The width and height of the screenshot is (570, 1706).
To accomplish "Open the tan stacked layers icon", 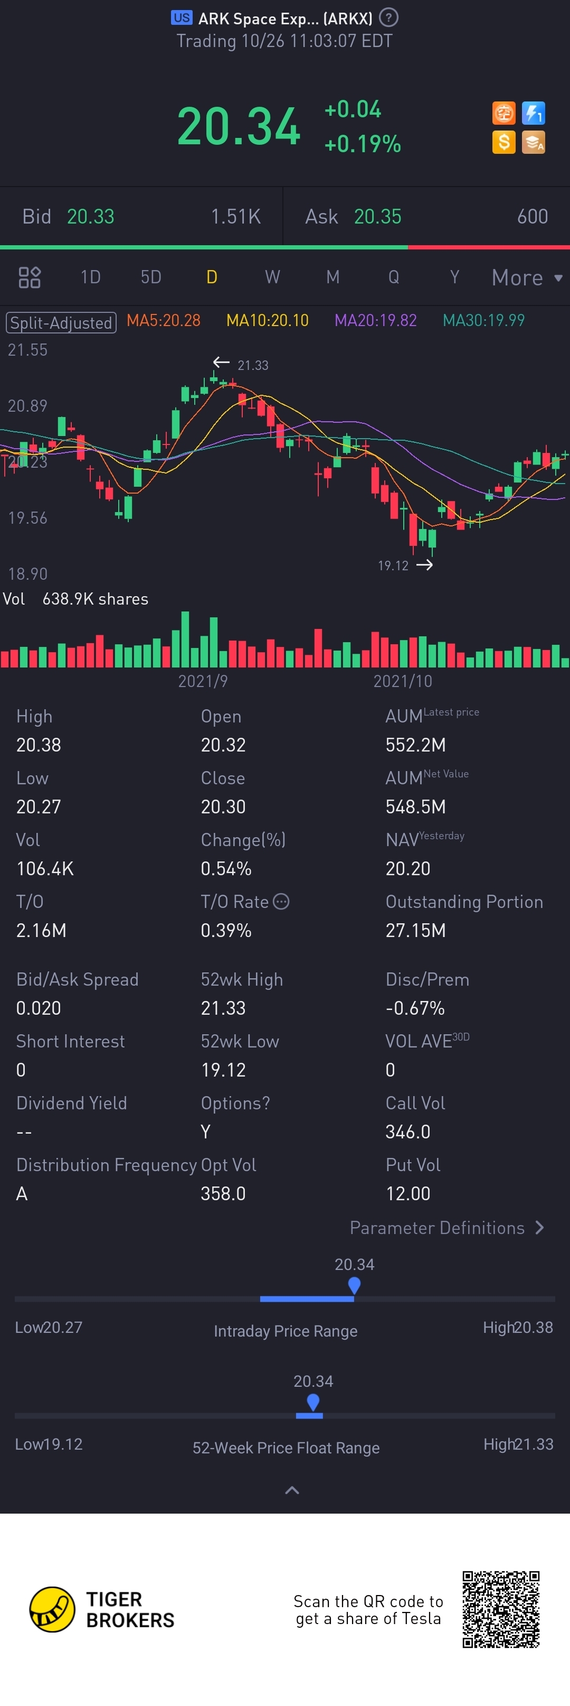I will [x=533, y=142].
